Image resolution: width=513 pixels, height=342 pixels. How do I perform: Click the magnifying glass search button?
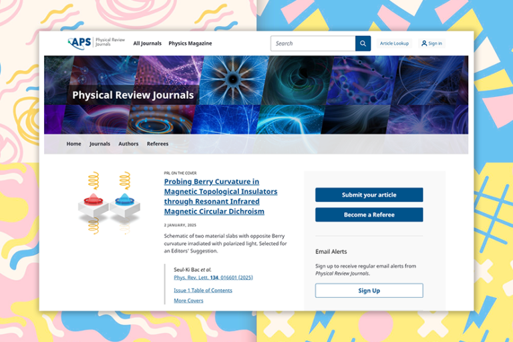point(363,43)
